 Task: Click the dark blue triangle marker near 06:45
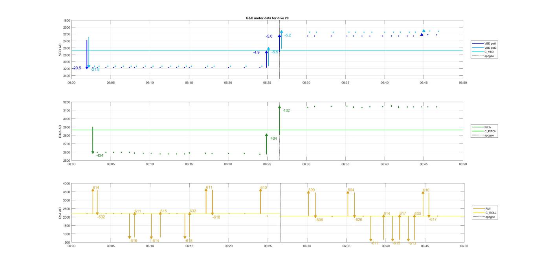tap(422, 35)
